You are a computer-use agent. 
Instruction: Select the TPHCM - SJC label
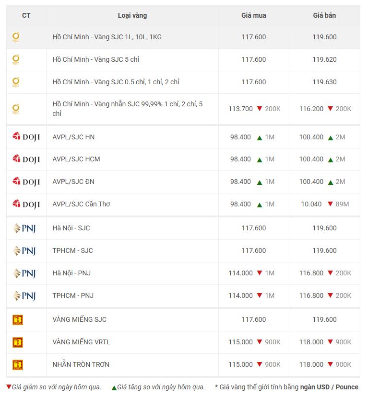tap(73, 250)
